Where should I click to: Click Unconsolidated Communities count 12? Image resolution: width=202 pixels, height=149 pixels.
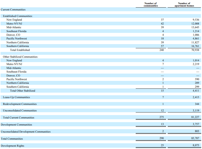pos(162,110)
